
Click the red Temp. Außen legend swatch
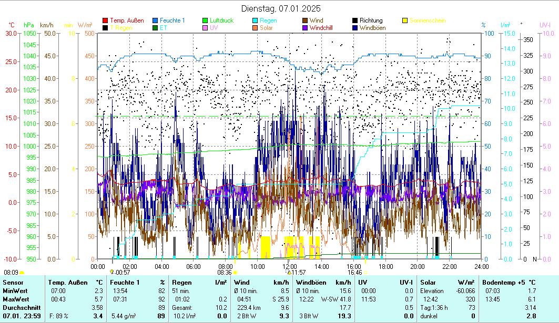click(x=105, y=21)
